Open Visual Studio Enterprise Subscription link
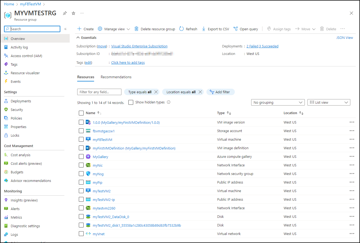 click(x=139, y=46)
